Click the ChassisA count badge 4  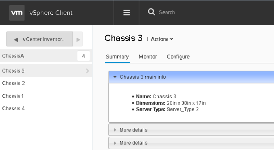click(83, 56)
